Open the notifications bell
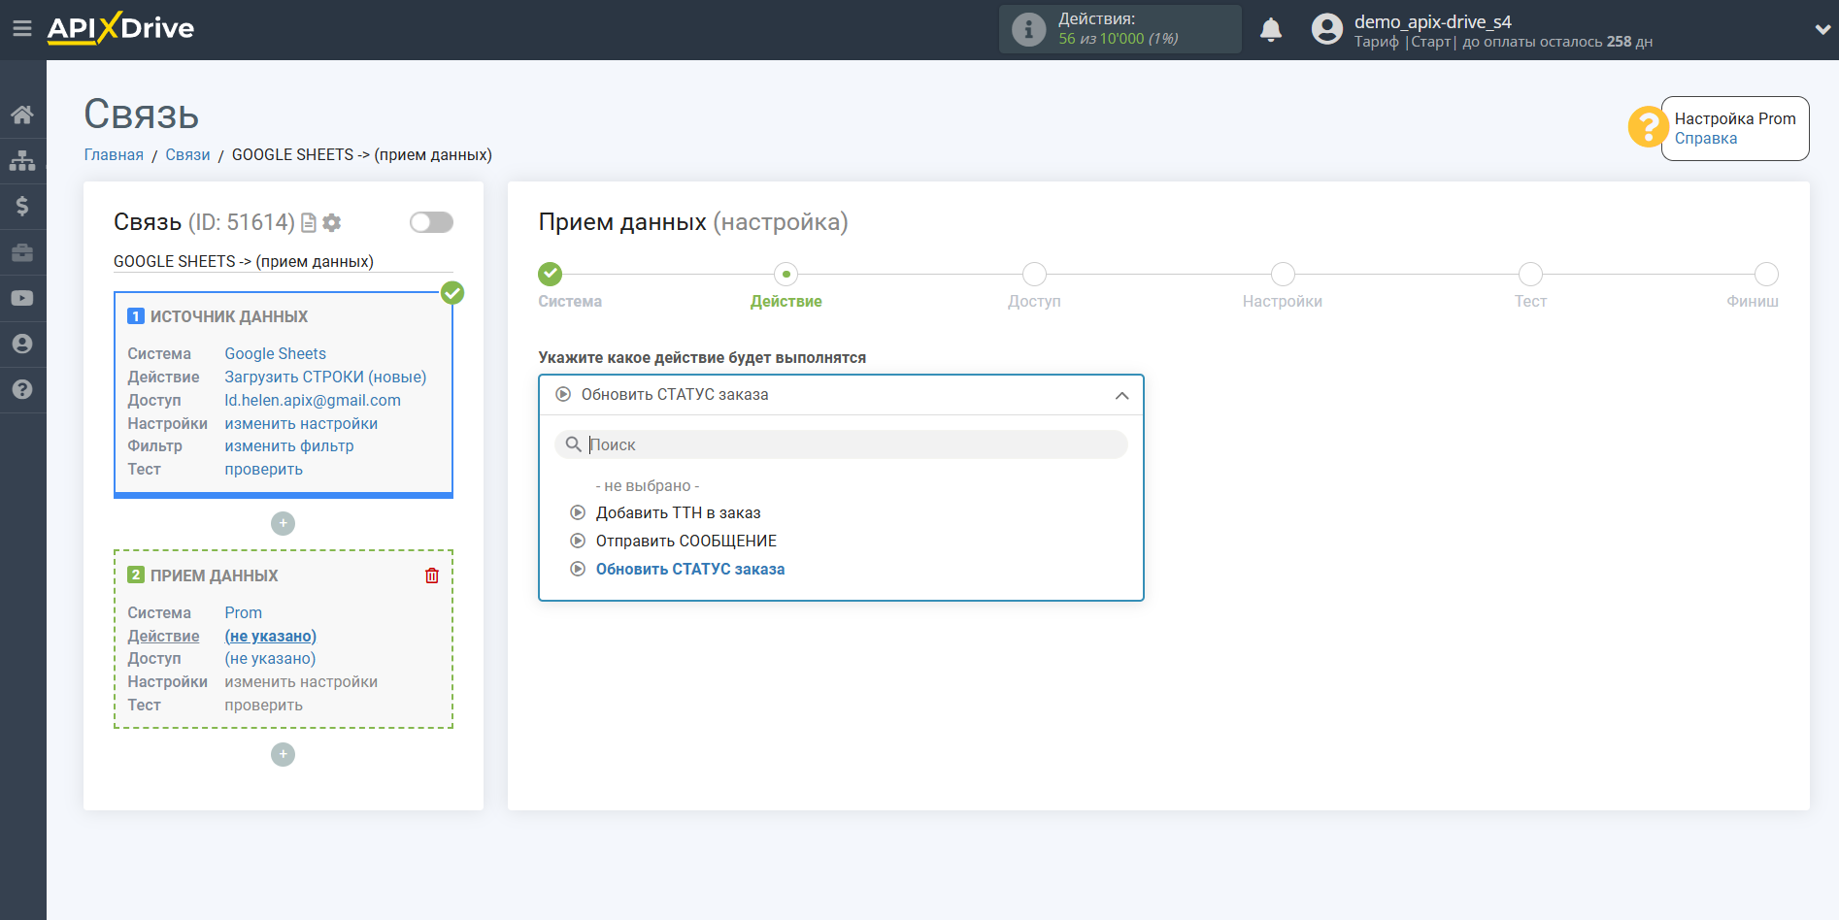Viewport: 1839px width, 920px height. 1271,30
